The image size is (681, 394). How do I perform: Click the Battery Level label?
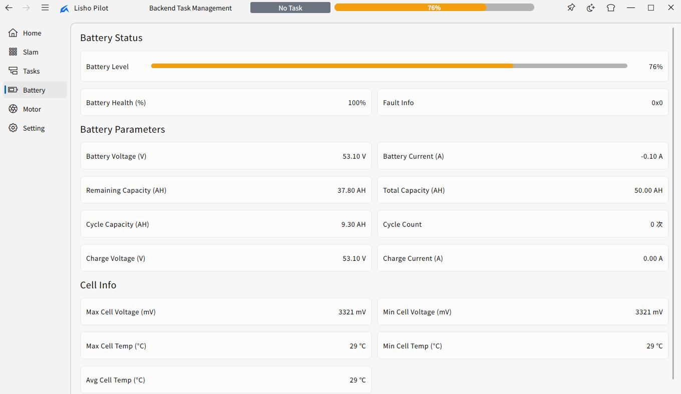pyautogui.click(x=107, y=67)
